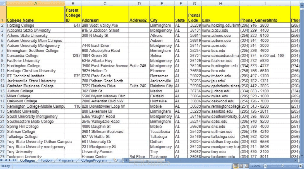Zoom out with the minus button

tap(265, 166)
